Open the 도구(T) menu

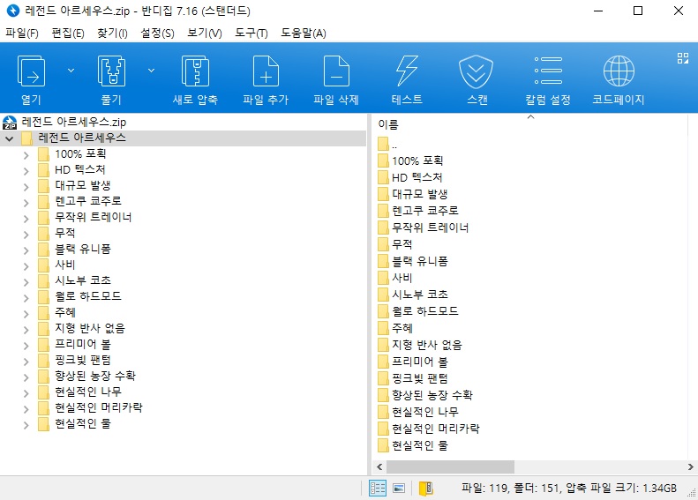pos(251,33)
